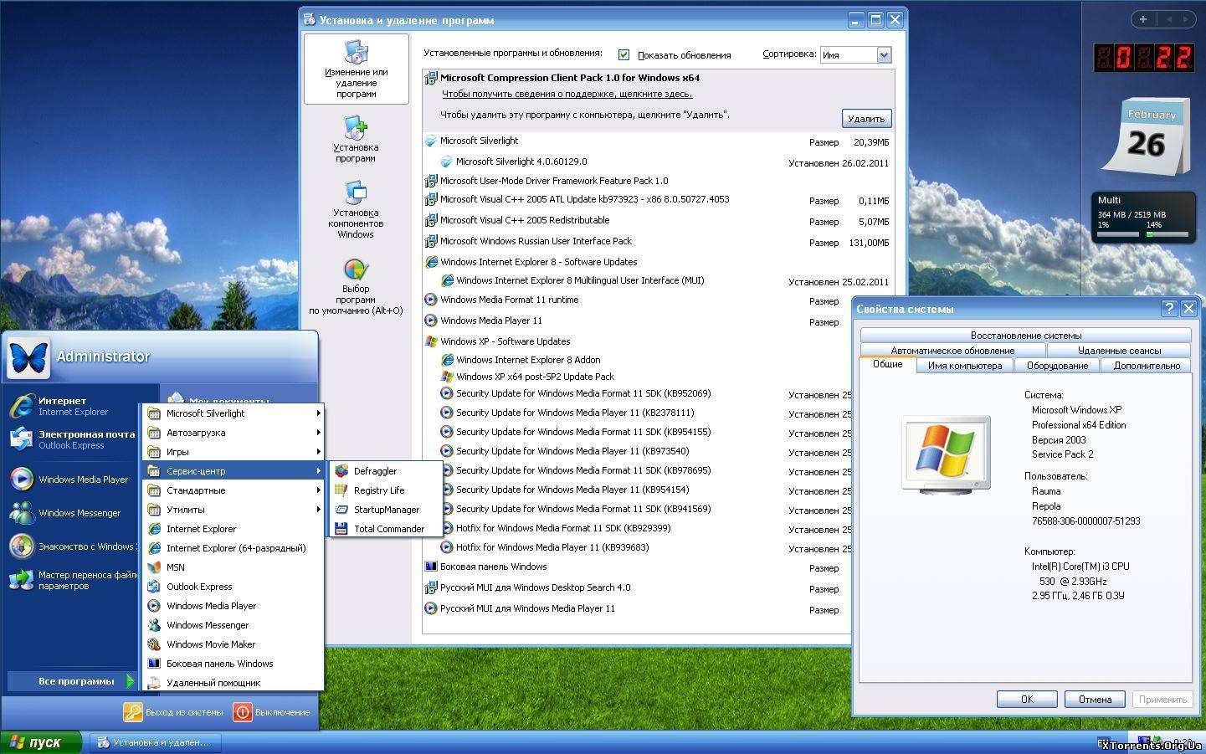1206x754 pixels.
Task: Click Удалить button for Compression Client Pack
Action: (x=866, y=119)
